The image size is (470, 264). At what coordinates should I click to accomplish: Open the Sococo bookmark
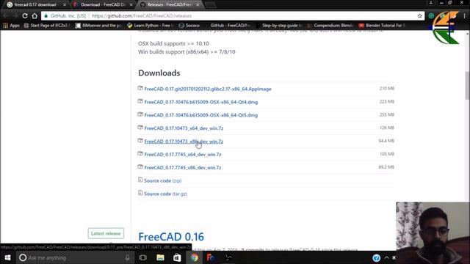tap(189, 26)
